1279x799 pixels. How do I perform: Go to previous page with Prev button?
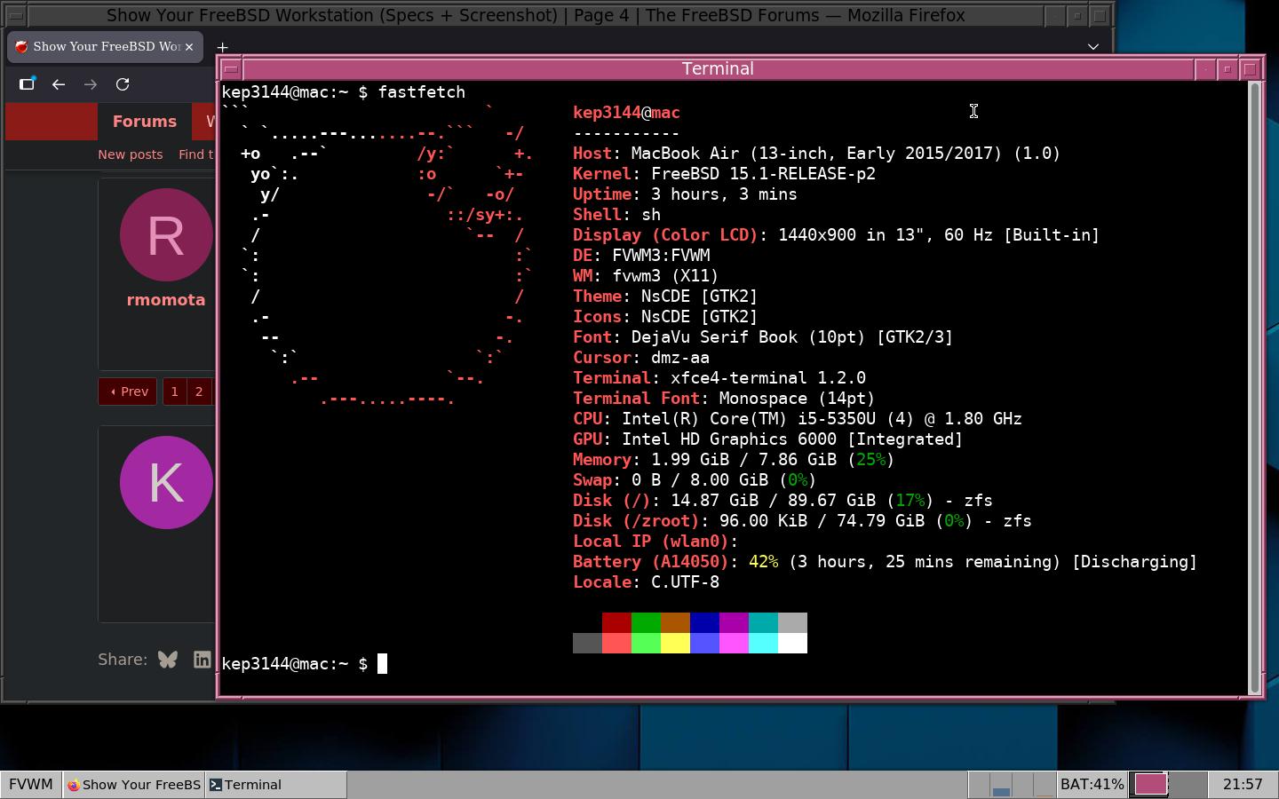coord(128,392)
